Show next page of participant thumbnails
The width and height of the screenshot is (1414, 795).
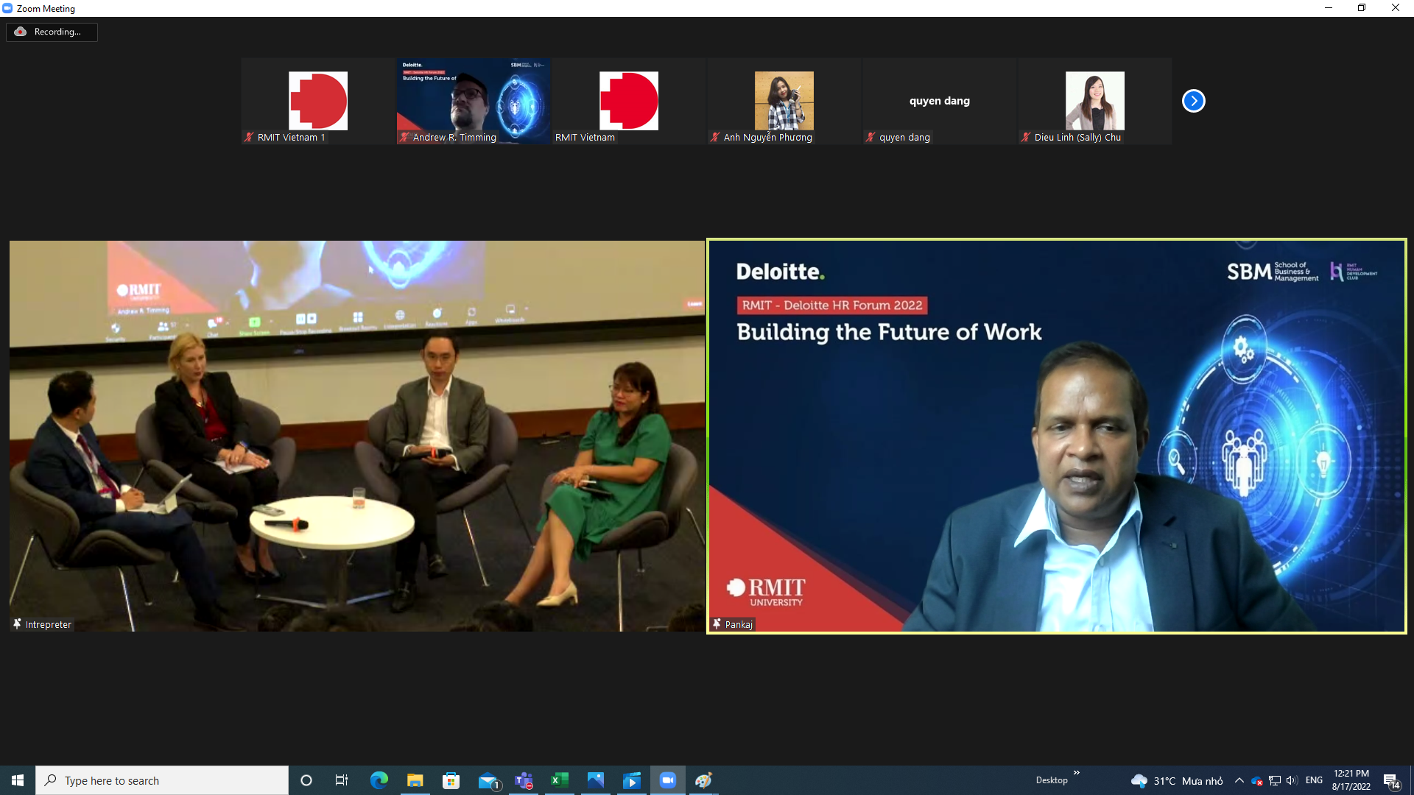[x=1193, y=101]
